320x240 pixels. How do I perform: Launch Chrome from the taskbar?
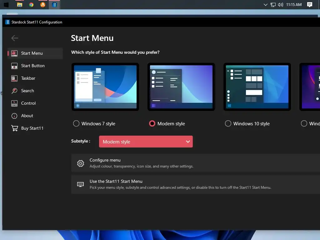pyautogui.click(x=31, y=4)
